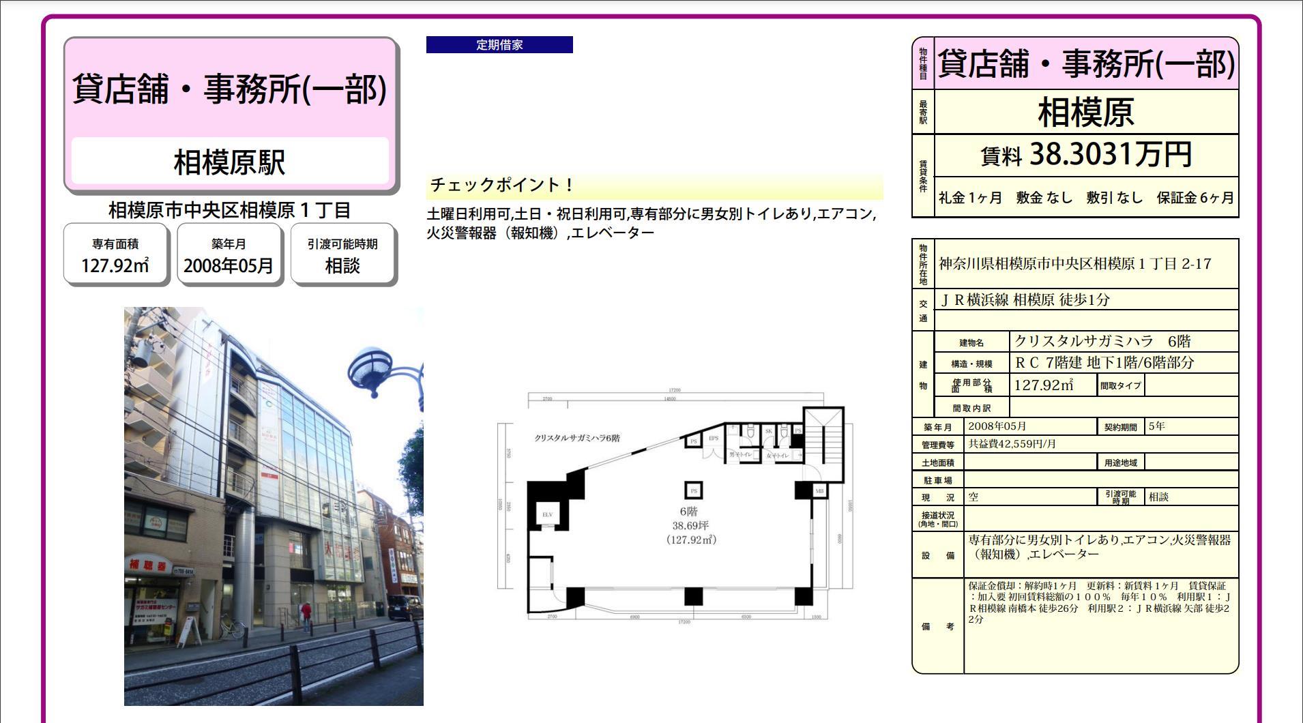Click the 保証金 6ヶ月 deposit text

tap(1195, 198)
